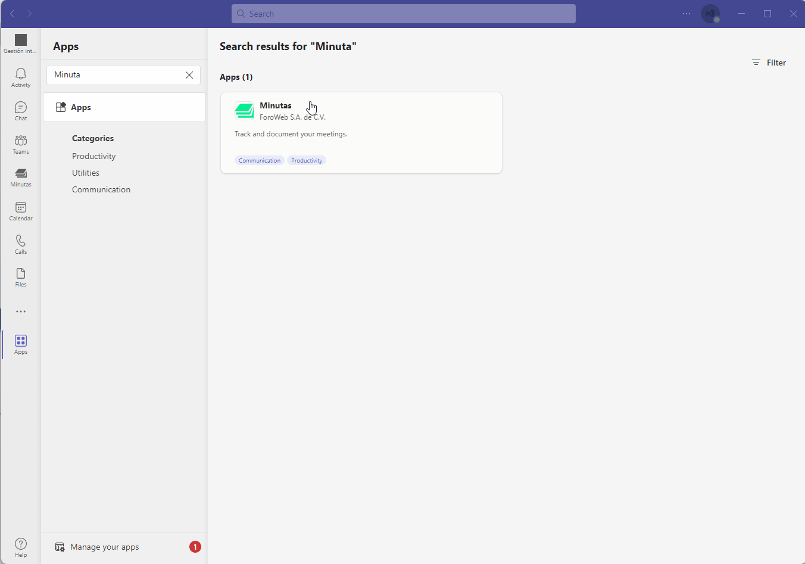Open the Filter options
This screenshot has width=805, height=564.
tap(769, 63)
